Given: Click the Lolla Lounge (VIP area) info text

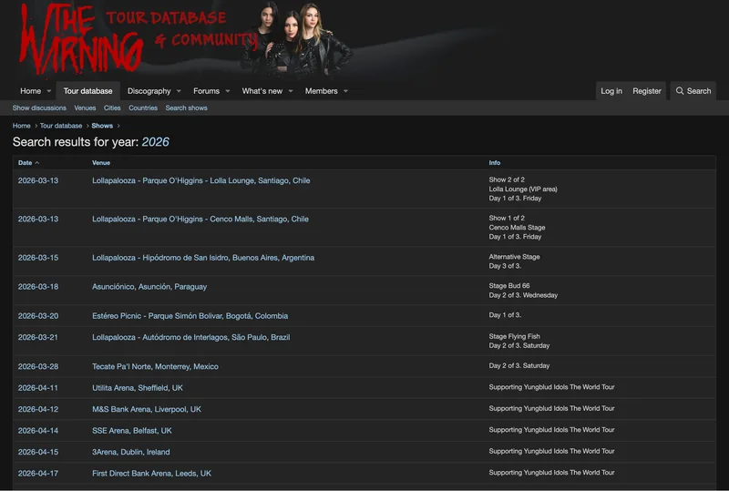Looking at the screenshot, I should coord(522,189).
